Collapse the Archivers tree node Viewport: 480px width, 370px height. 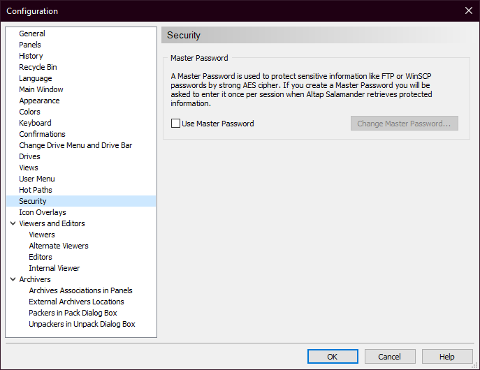click(13, 279)
